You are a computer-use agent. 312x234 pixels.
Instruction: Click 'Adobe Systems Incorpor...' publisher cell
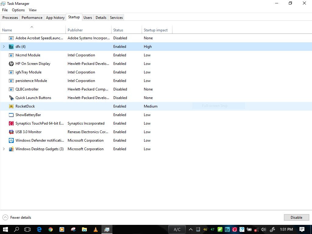click(89, 38)
